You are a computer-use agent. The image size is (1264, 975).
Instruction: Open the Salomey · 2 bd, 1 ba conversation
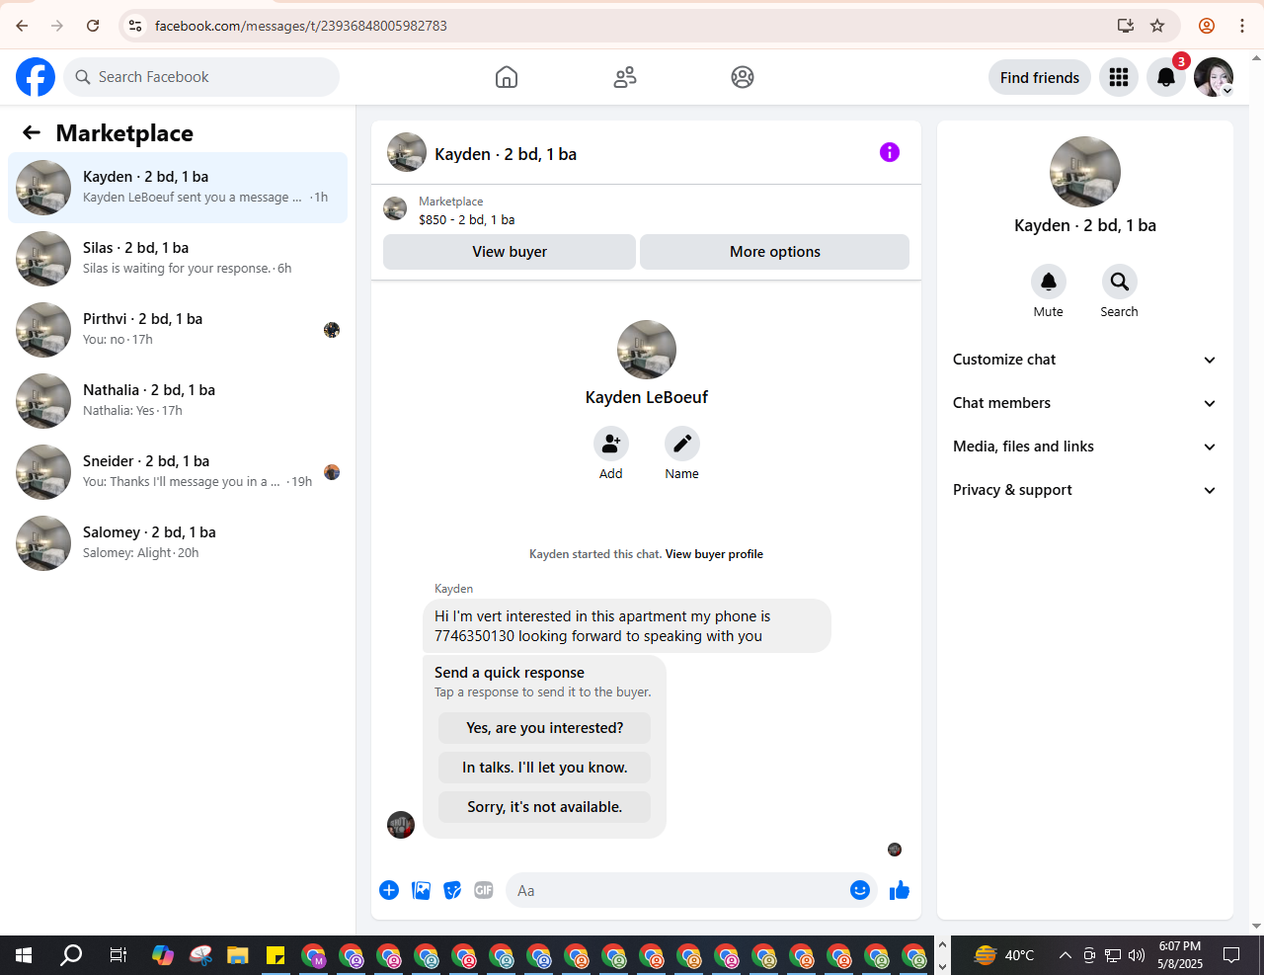pyautogui.click(x=178, y=543)
